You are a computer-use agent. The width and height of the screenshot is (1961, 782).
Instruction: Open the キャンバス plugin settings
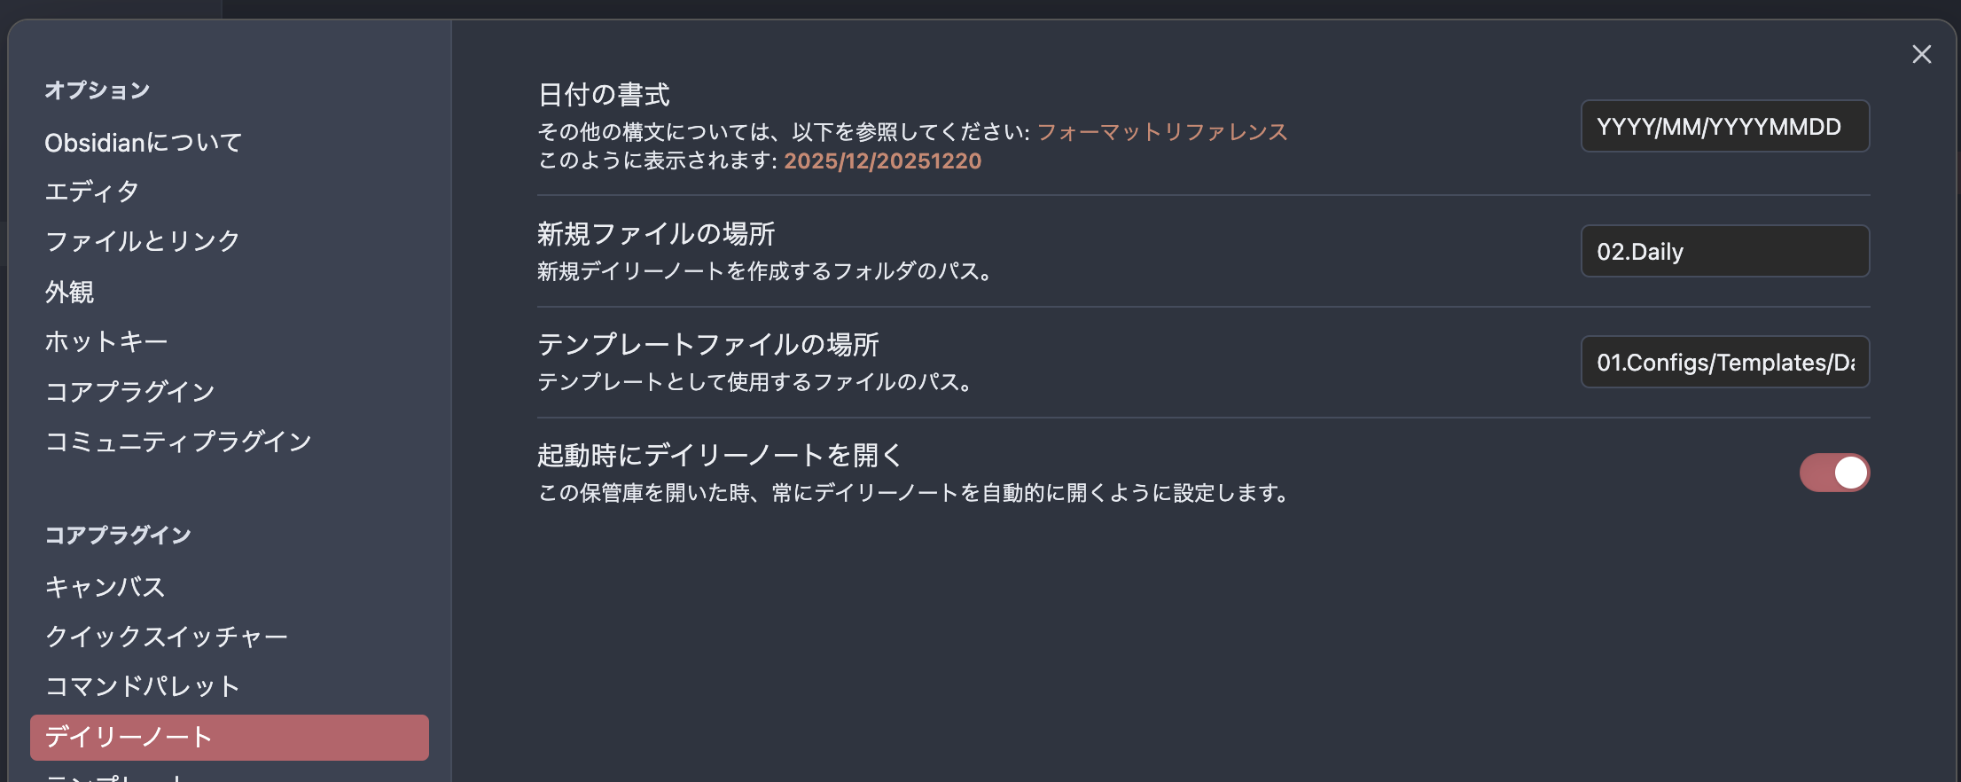105,586
